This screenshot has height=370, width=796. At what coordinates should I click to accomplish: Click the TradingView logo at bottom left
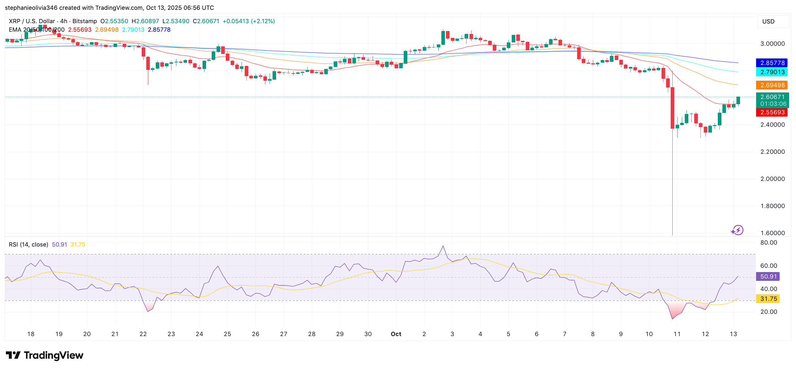[x=45, y=355]
